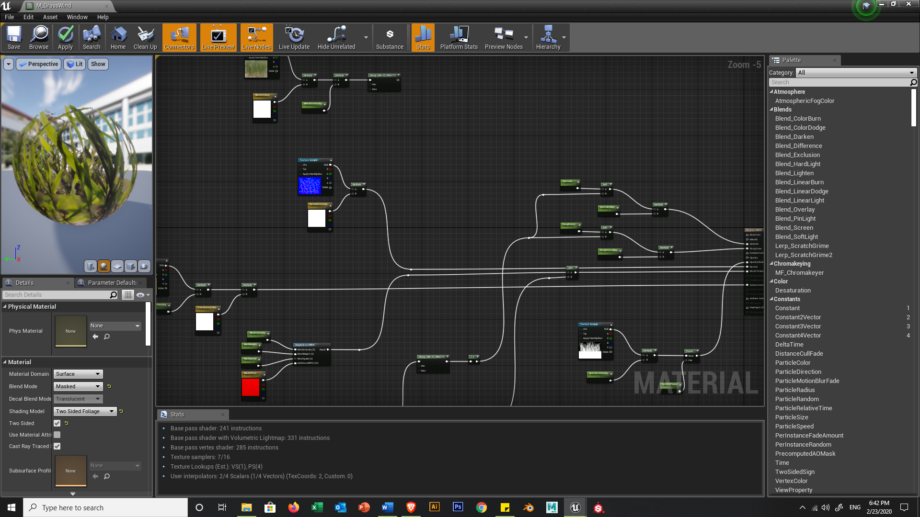Select the sphere preview mesh icon
Viewport: 920px width, 517px height.
click(103, 266)
